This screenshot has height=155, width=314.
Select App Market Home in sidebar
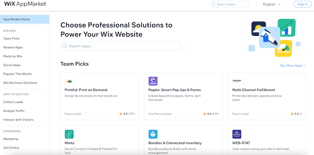click(x=25, y=19)
